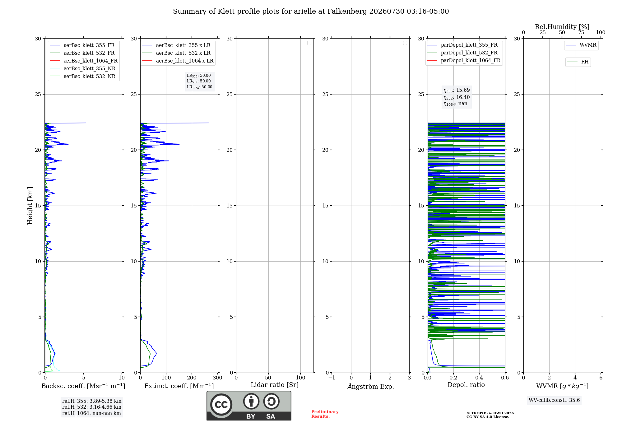
Task: Click the LR1064: 50.00 annotation
Action: 200,87
